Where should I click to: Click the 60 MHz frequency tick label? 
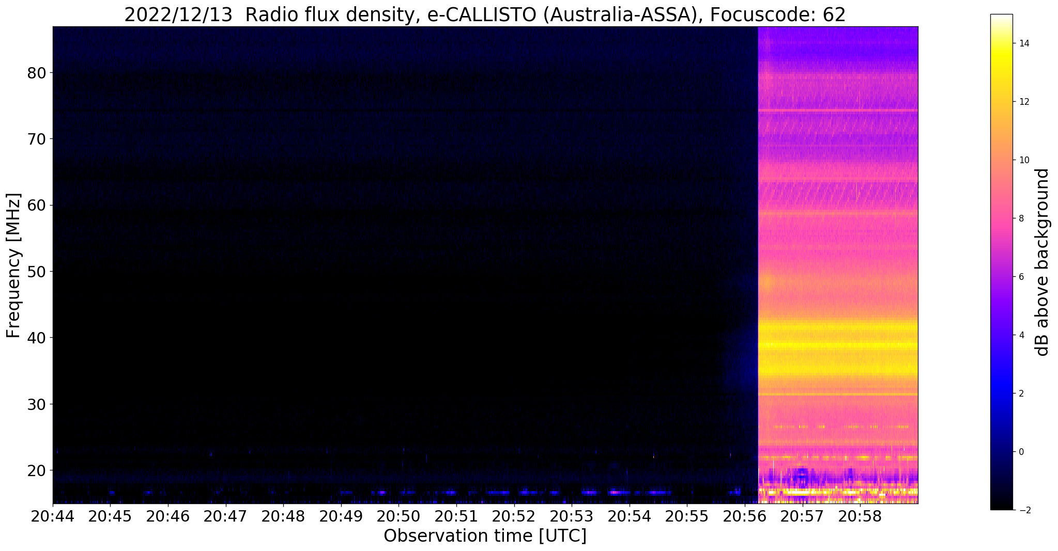[37, 205]
